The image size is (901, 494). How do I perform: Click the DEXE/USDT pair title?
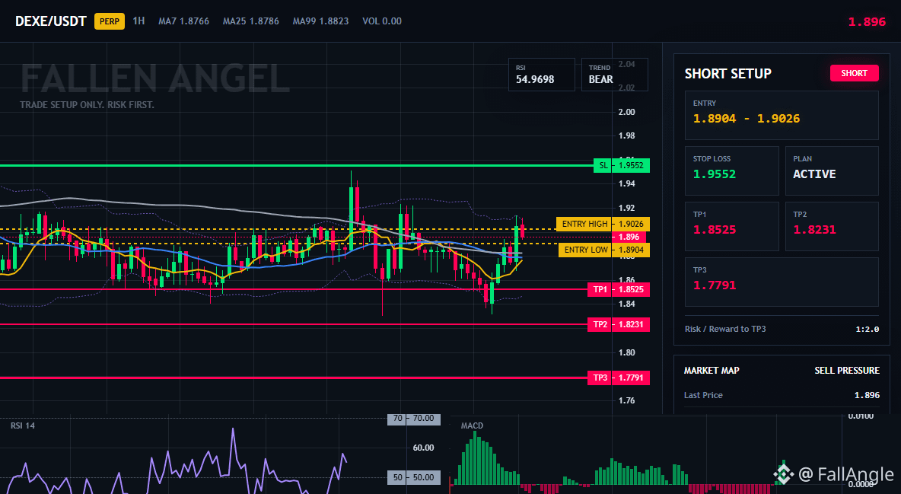50,21
